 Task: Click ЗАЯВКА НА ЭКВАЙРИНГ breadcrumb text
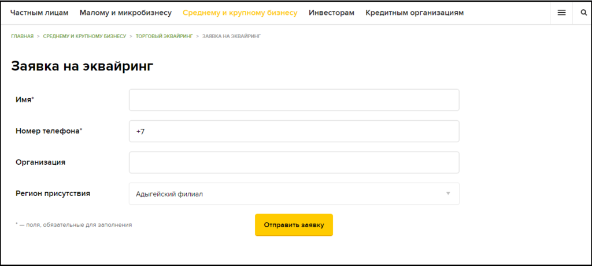point(231,36)
